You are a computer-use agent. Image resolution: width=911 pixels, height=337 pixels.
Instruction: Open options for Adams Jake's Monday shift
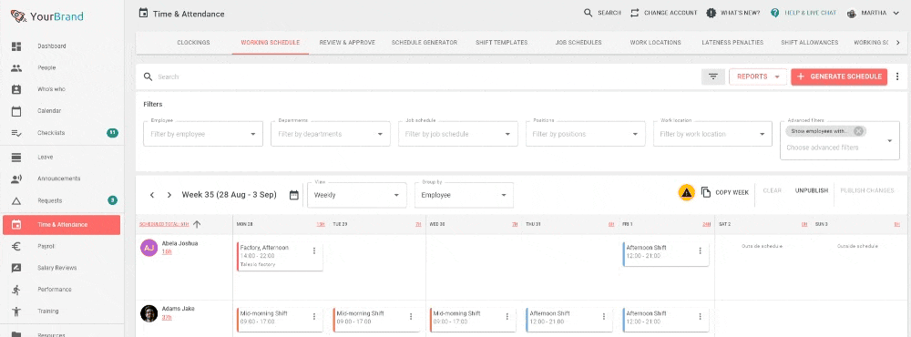314,317
